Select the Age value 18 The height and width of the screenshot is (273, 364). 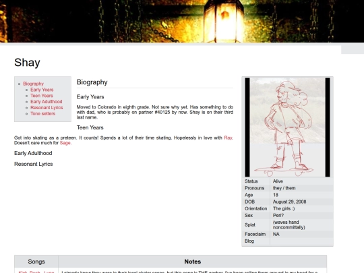[276, 195]
